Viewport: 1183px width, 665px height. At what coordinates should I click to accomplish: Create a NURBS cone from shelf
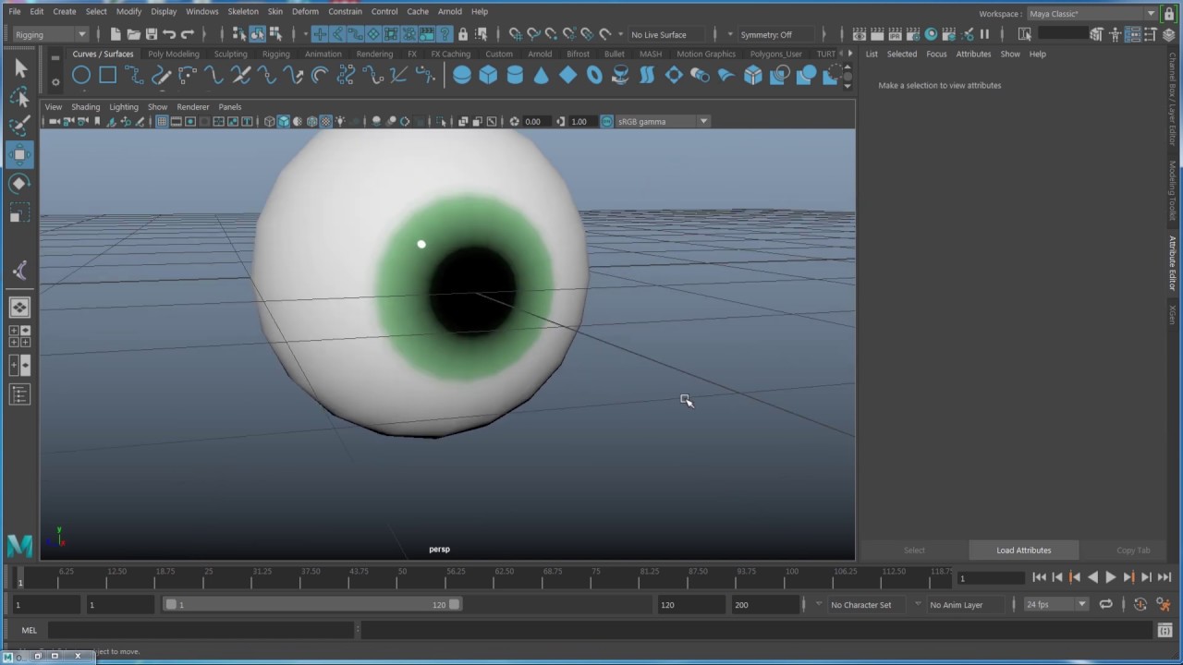(542, 76)
